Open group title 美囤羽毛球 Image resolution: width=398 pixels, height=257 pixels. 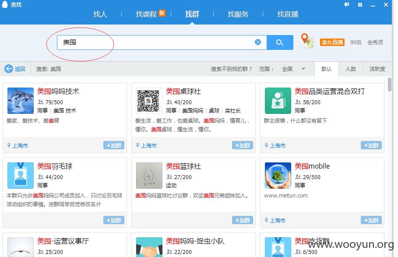pyautogui.click(x=55, y=166)
